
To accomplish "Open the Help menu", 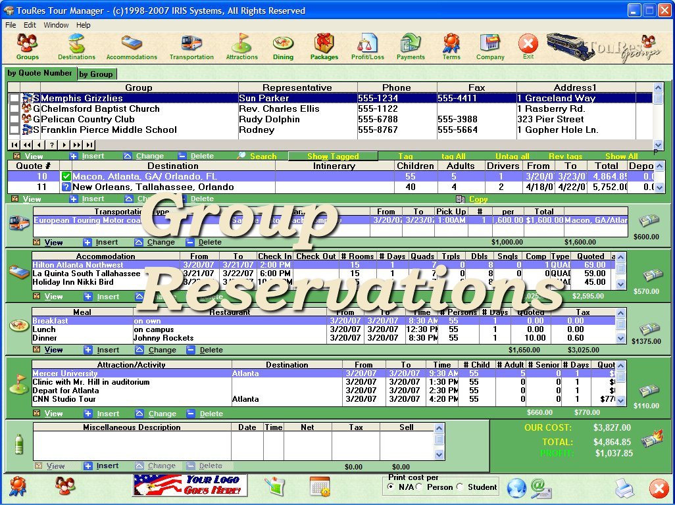I will pos(84,25).
